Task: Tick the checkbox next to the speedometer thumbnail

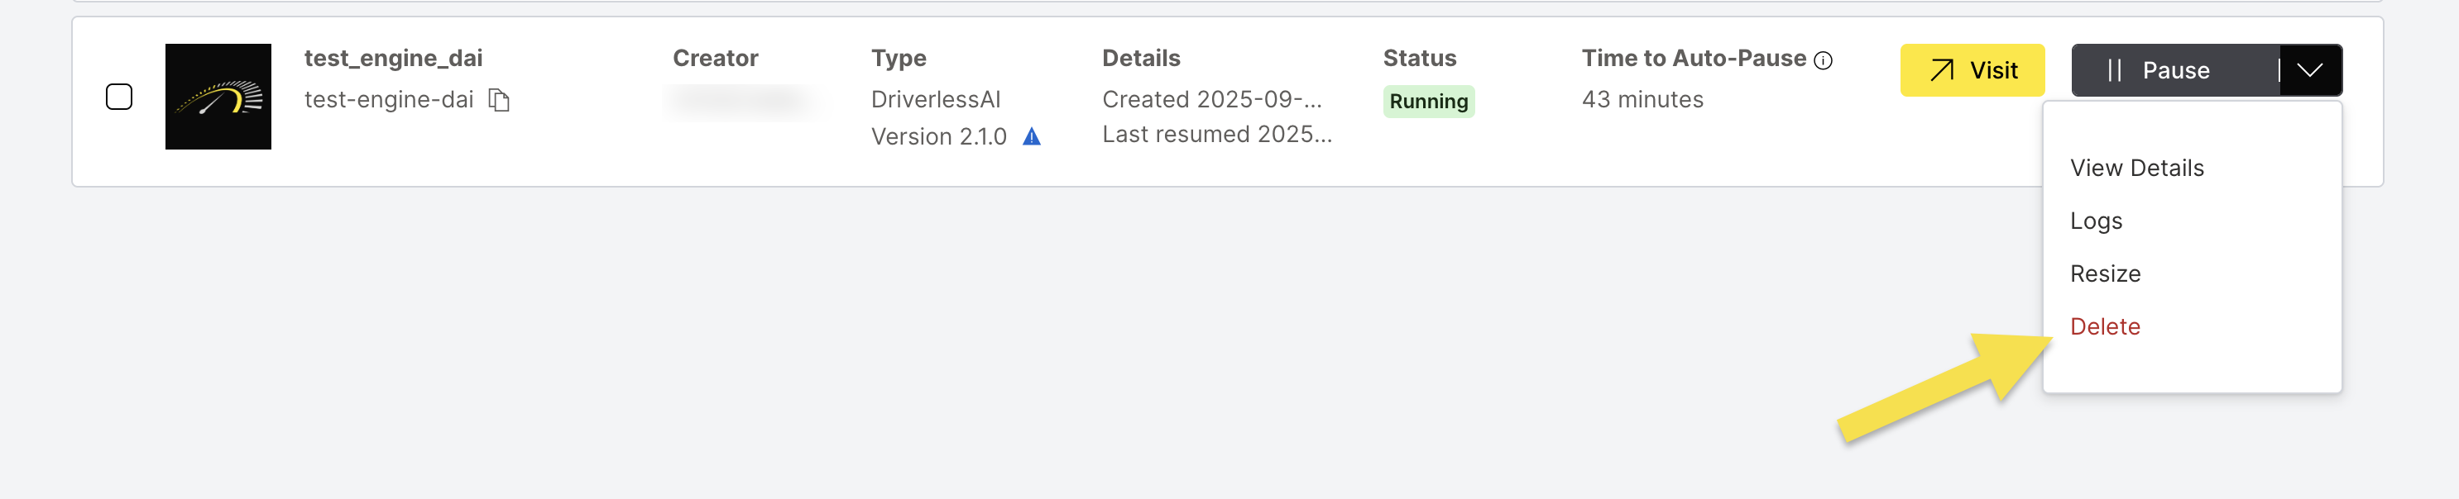Action: pyautogui.click(x=120, y=96)
